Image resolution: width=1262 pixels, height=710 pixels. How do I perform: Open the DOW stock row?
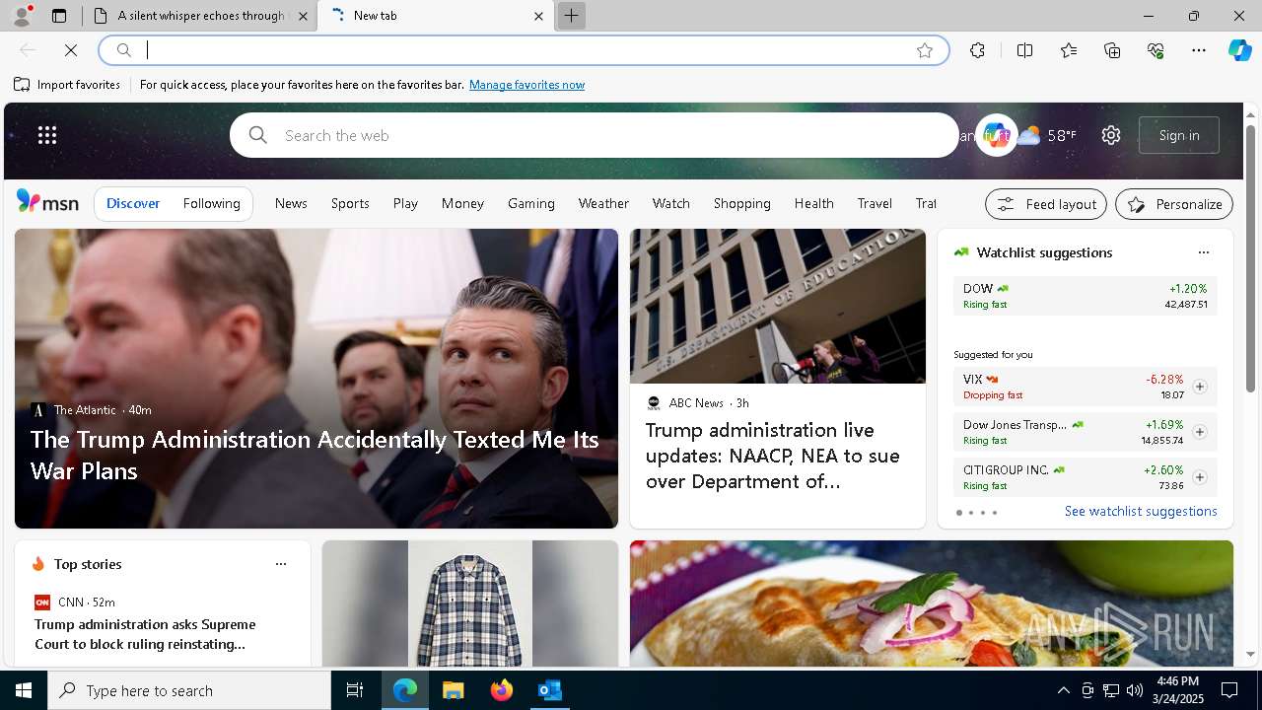[x=1086, y=296]
